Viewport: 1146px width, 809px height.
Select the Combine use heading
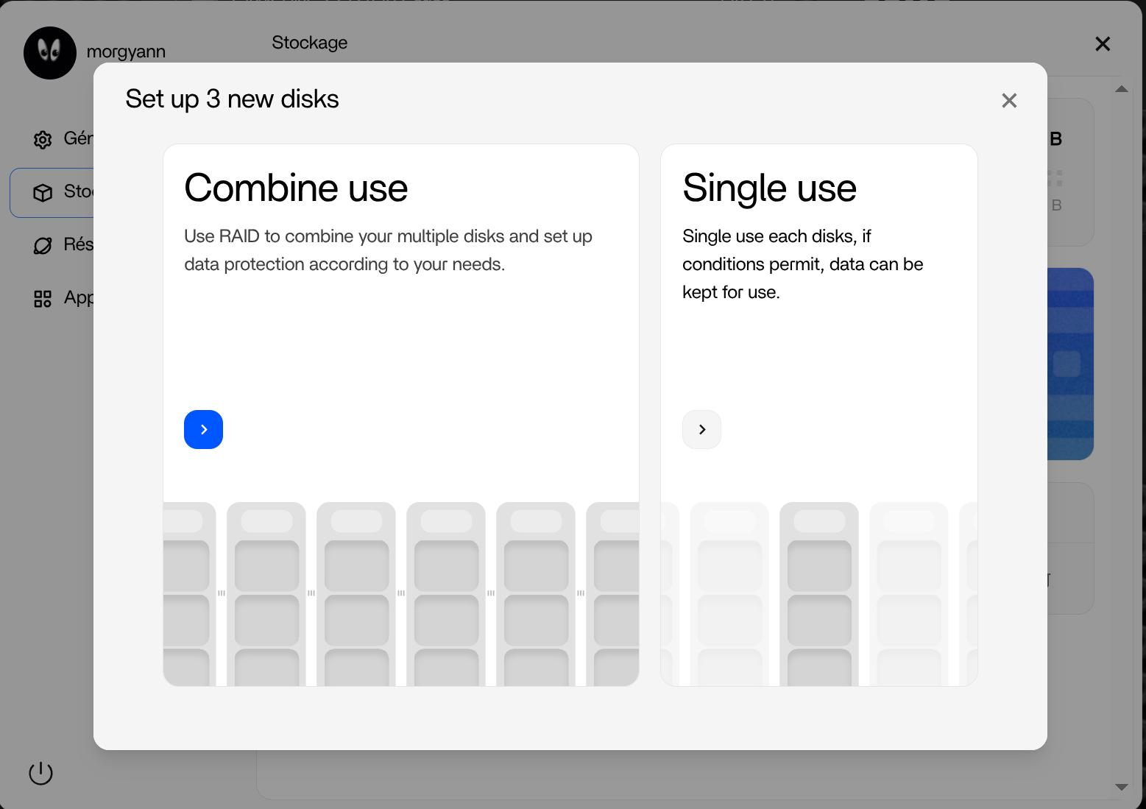point(296,188)
